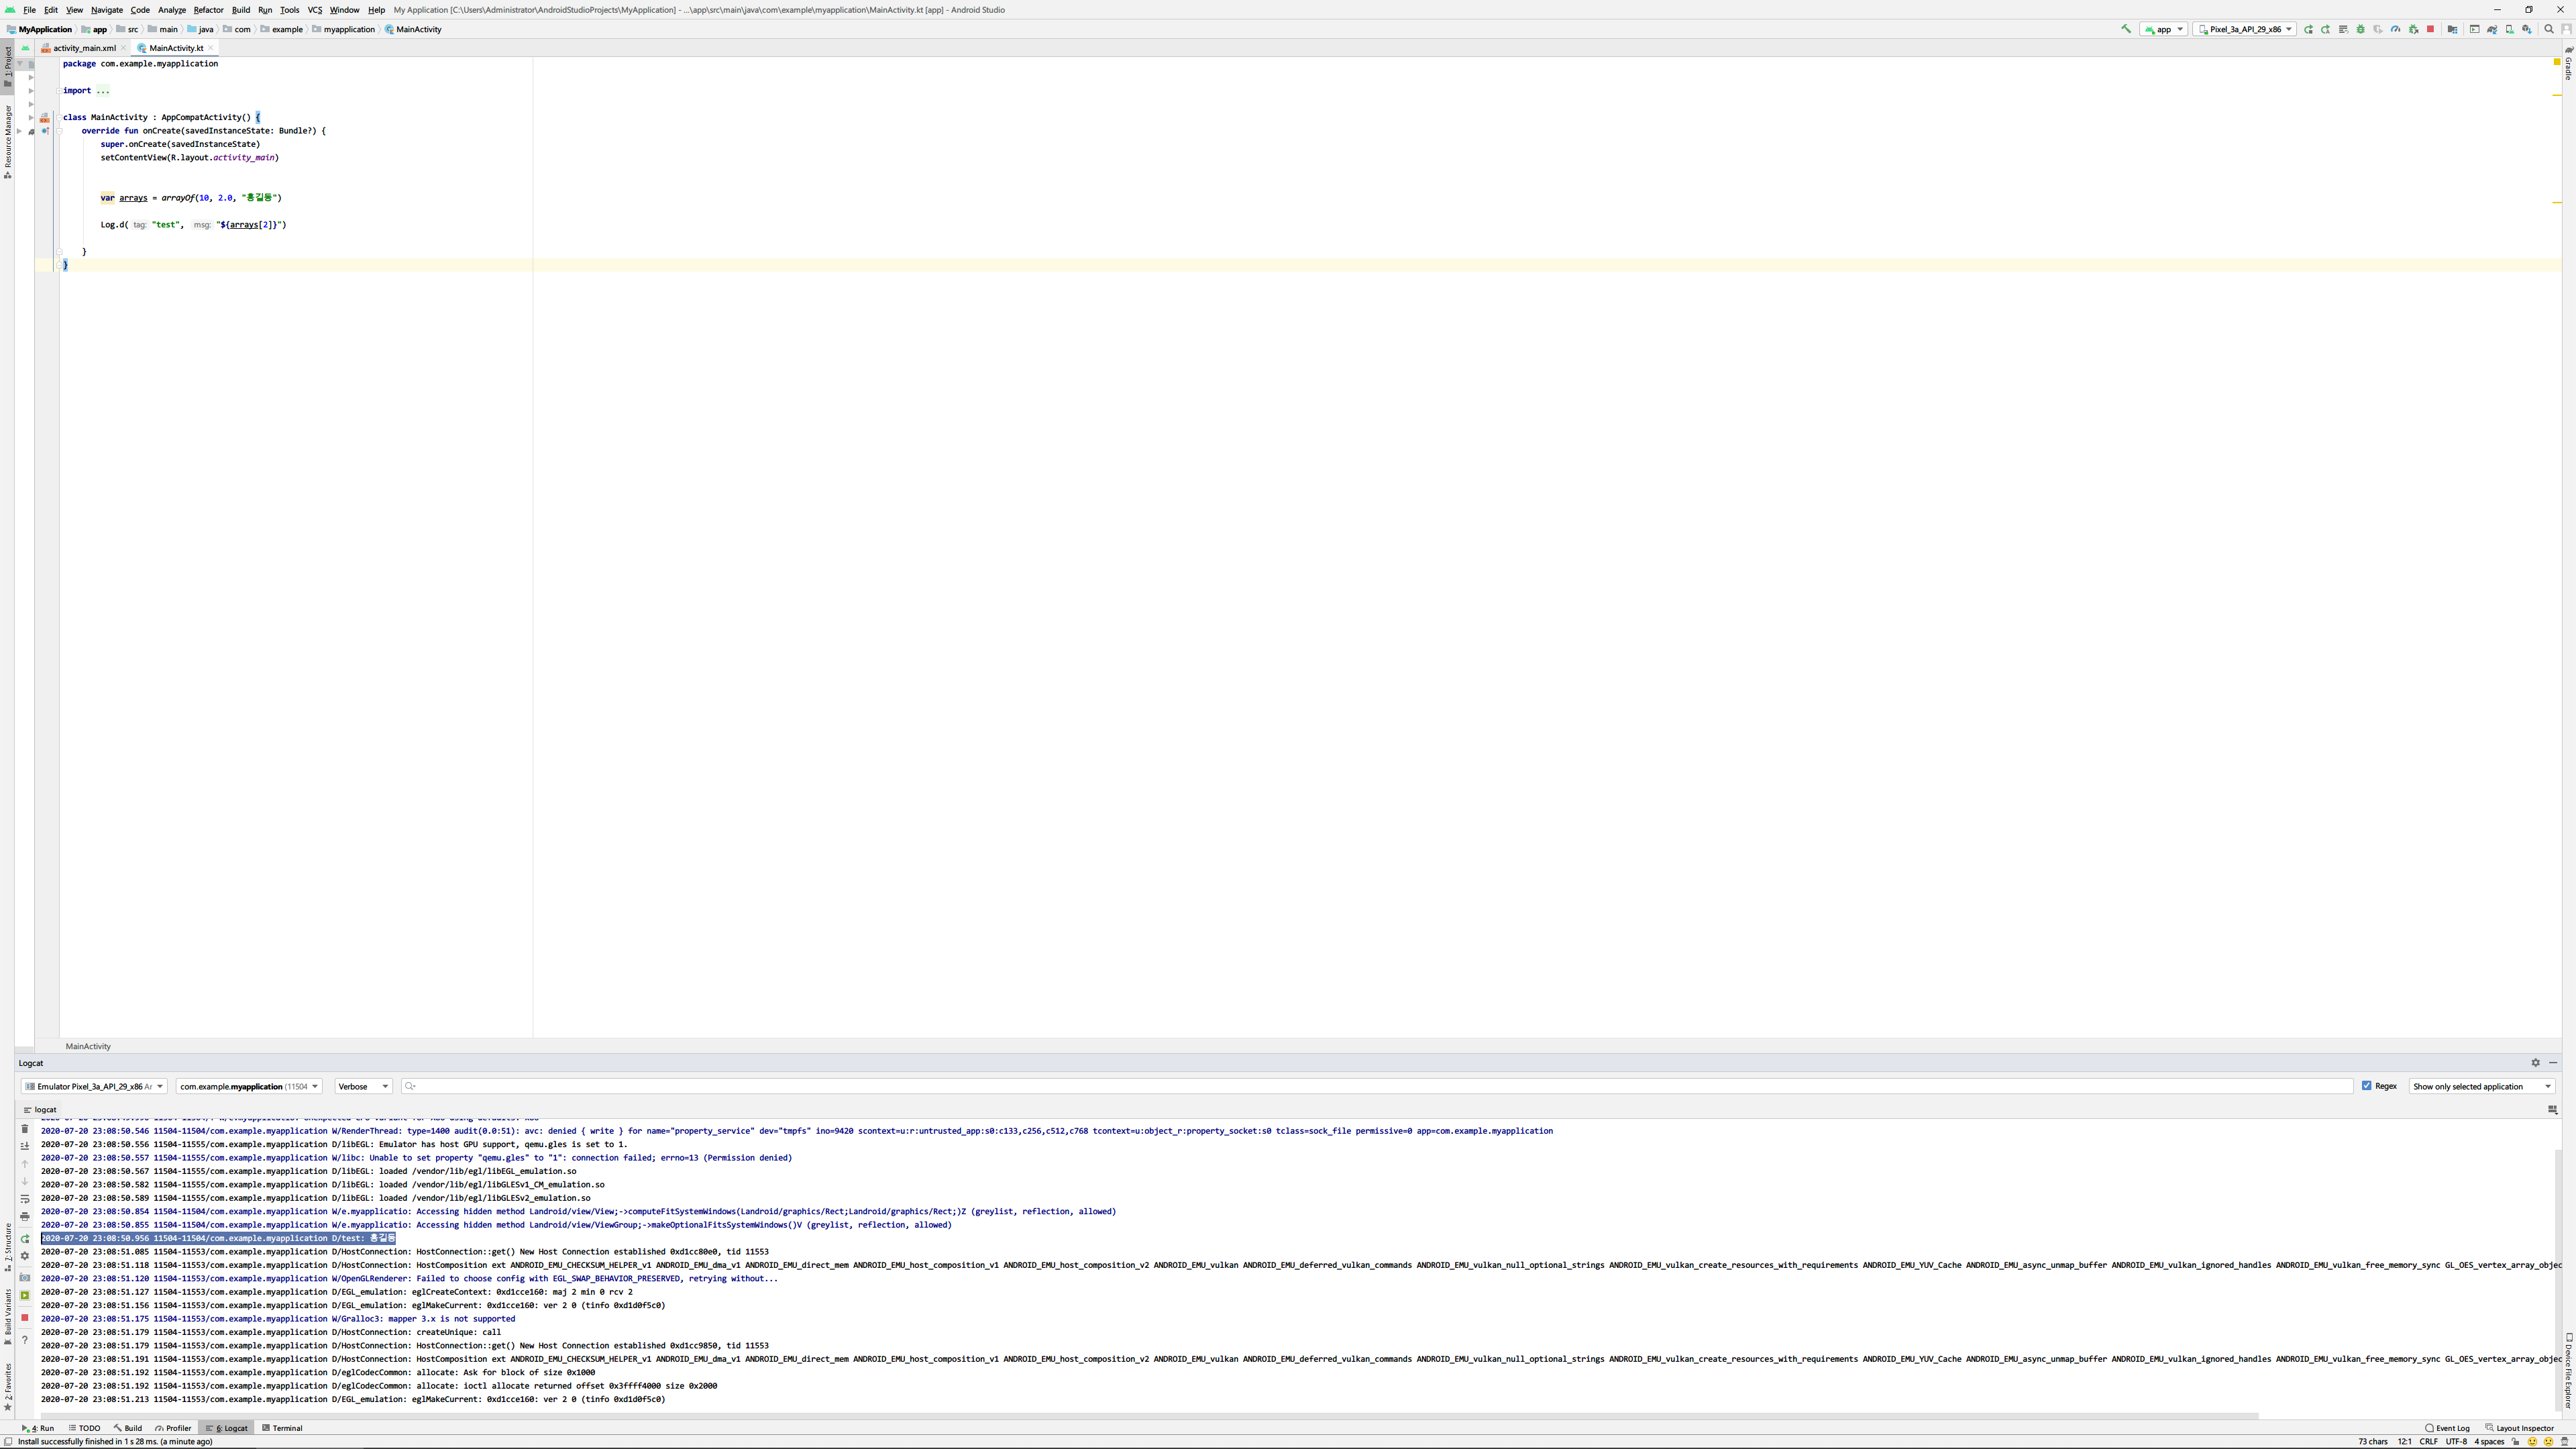Open the Event Log button

point(2447,1428)
